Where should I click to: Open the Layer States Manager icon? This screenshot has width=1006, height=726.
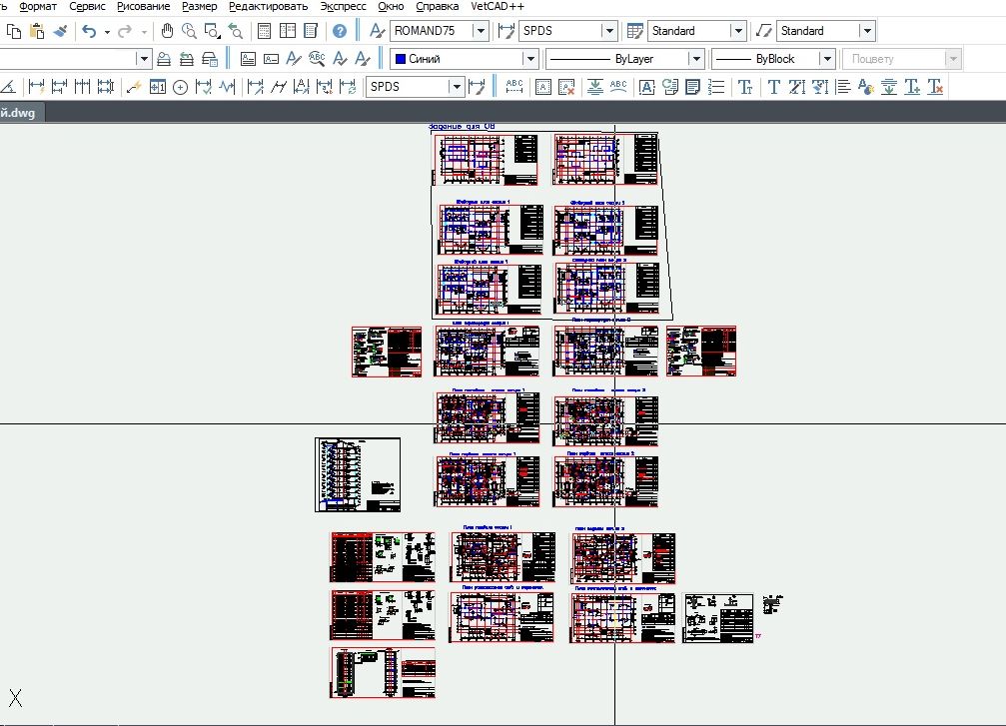(x=210, y=59)
